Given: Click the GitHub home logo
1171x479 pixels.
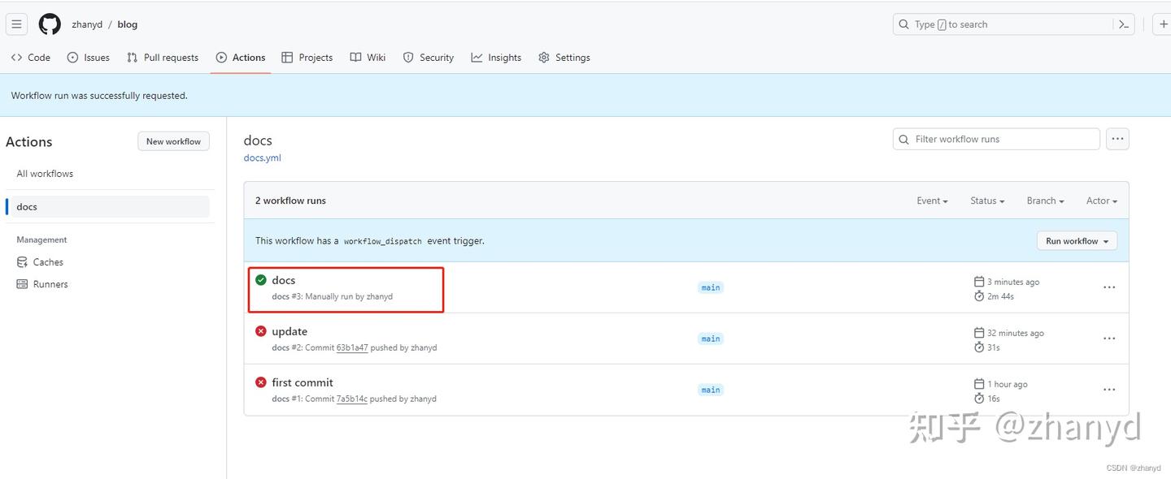Looking at the screenshot, I should coord(49,24).
